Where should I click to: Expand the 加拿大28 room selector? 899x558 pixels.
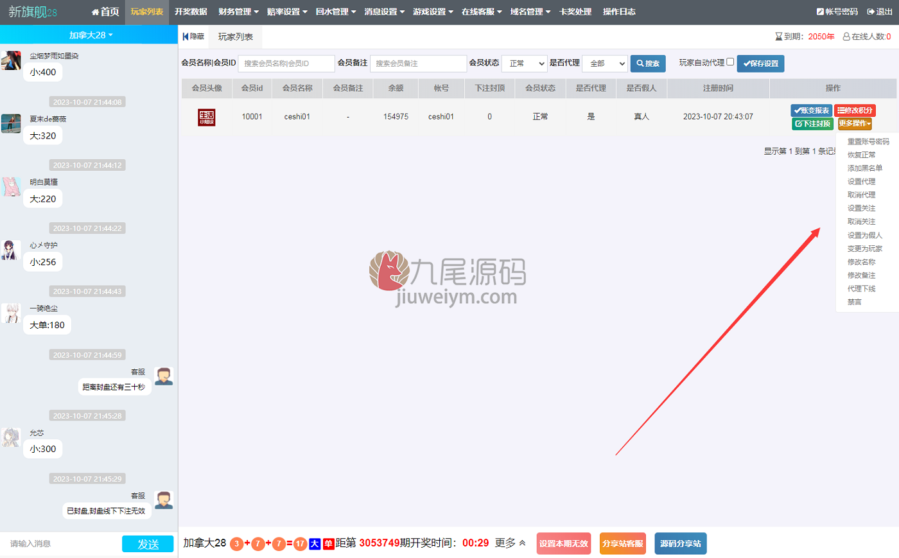(91, 35)
